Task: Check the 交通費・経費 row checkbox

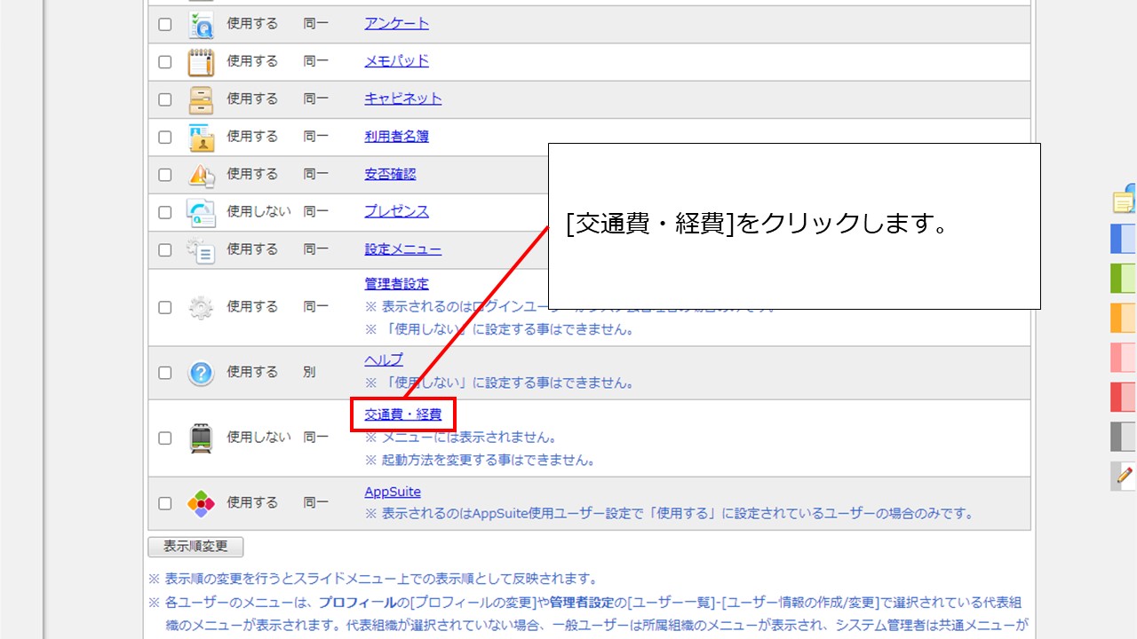Action: (164, 438)
